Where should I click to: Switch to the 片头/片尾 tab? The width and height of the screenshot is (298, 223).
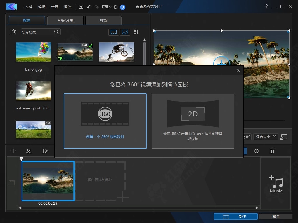(65, 20)
